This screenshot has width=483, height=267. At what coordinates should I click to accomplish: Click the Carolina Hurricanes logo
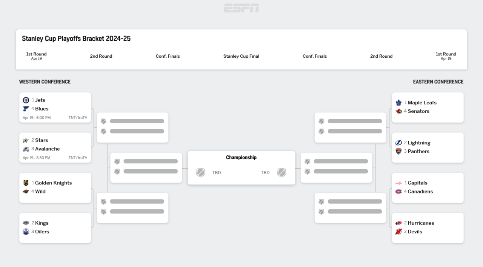tap(398, 223)
